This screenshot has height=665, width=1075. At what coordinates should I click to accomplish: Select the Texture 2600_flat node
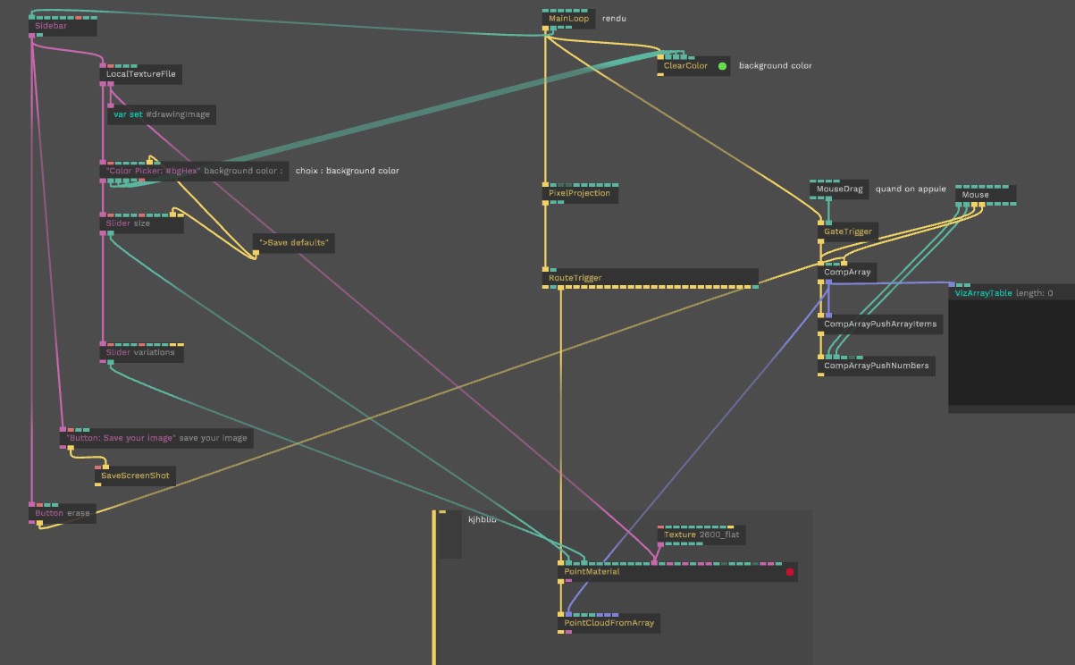click(701, 535)
